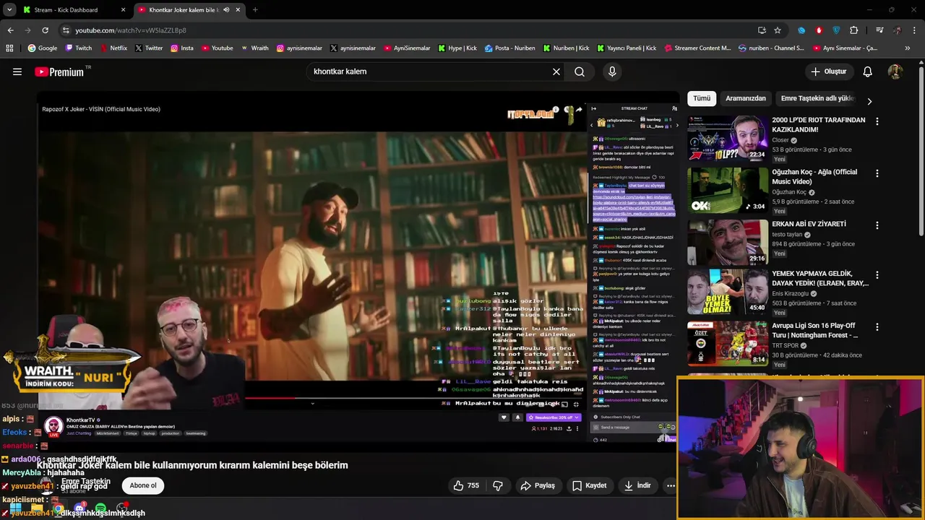Open Oğuzhan Koç - Ağla video thumbnail
This screenshot has width=925, height=520.
(x=728, y=190)
